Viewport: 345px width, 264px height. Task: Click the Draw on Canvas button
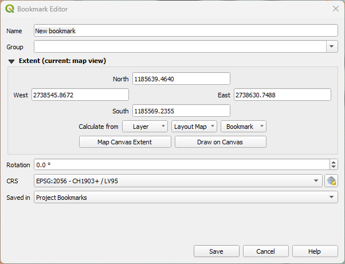pyautogui.click(x=221, y=142)
